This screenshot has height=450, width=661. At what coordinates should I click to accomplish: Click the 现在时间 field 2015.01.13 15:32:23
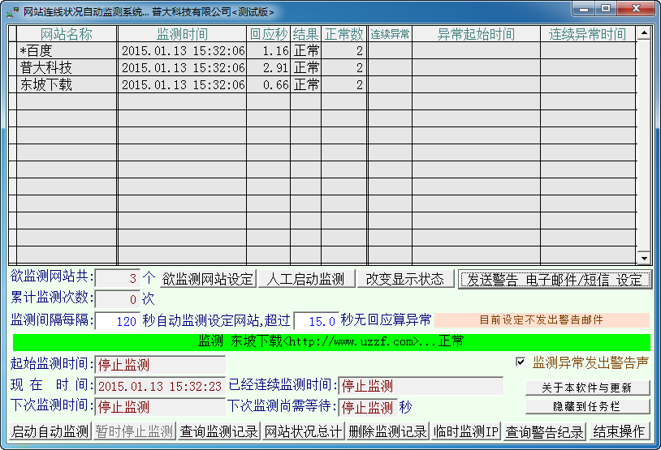[x=160, y=386]
